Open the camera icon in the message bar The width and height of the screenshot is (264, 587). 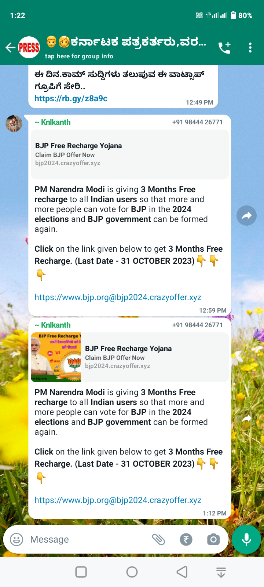pyautogui.click(x=213, y=539)
